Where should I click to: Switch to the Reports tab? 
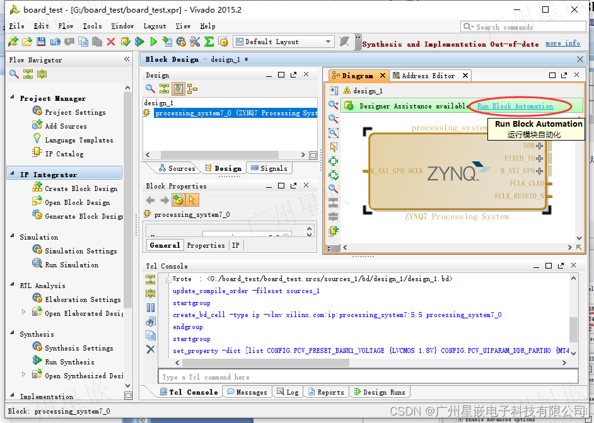(326, 392)
